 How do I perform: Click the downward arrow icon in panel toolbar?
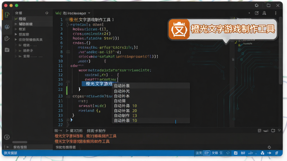(x=279, y=130)
